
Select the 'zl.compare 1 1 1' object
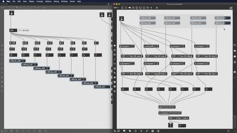(127, 46)
